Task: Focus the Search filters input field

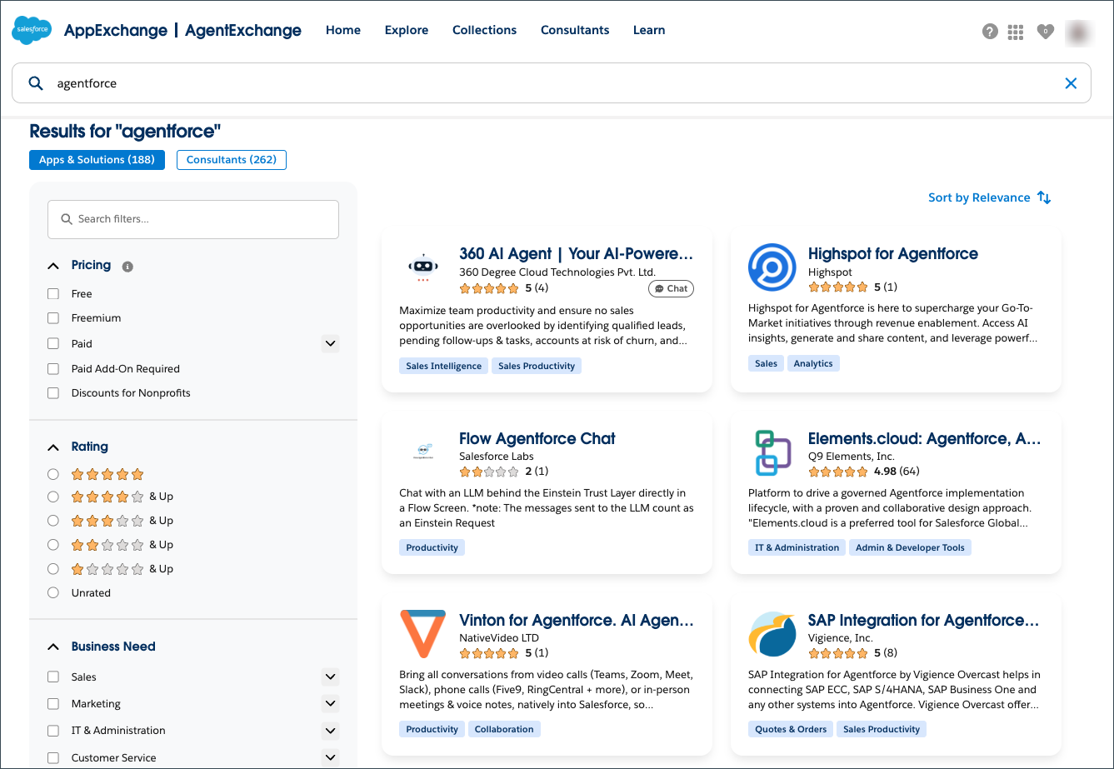Action: [193, 219]
